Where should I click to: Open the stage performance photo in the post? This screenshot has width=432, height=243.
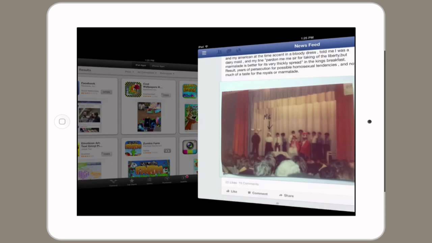coord(288,132)
